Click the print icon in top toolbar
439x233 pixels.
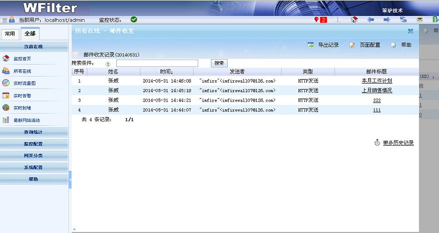[x=419, y=20]
